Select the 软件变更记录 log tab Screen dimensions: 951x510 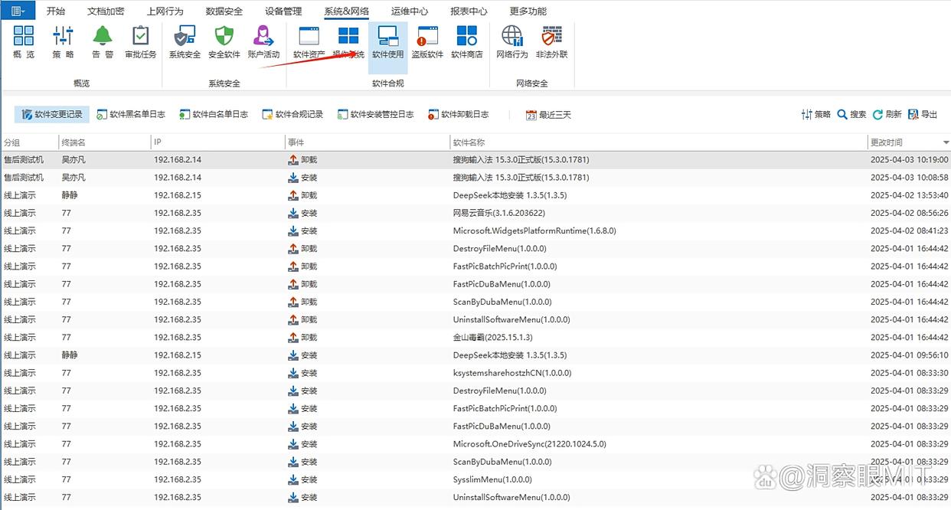[52, 114]
